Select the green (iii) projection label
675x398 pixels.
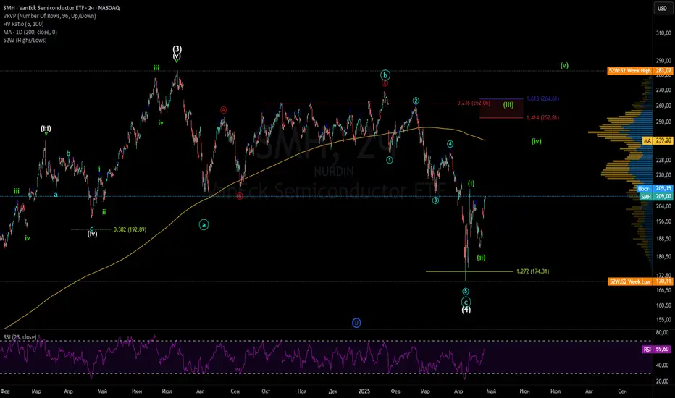508,104
